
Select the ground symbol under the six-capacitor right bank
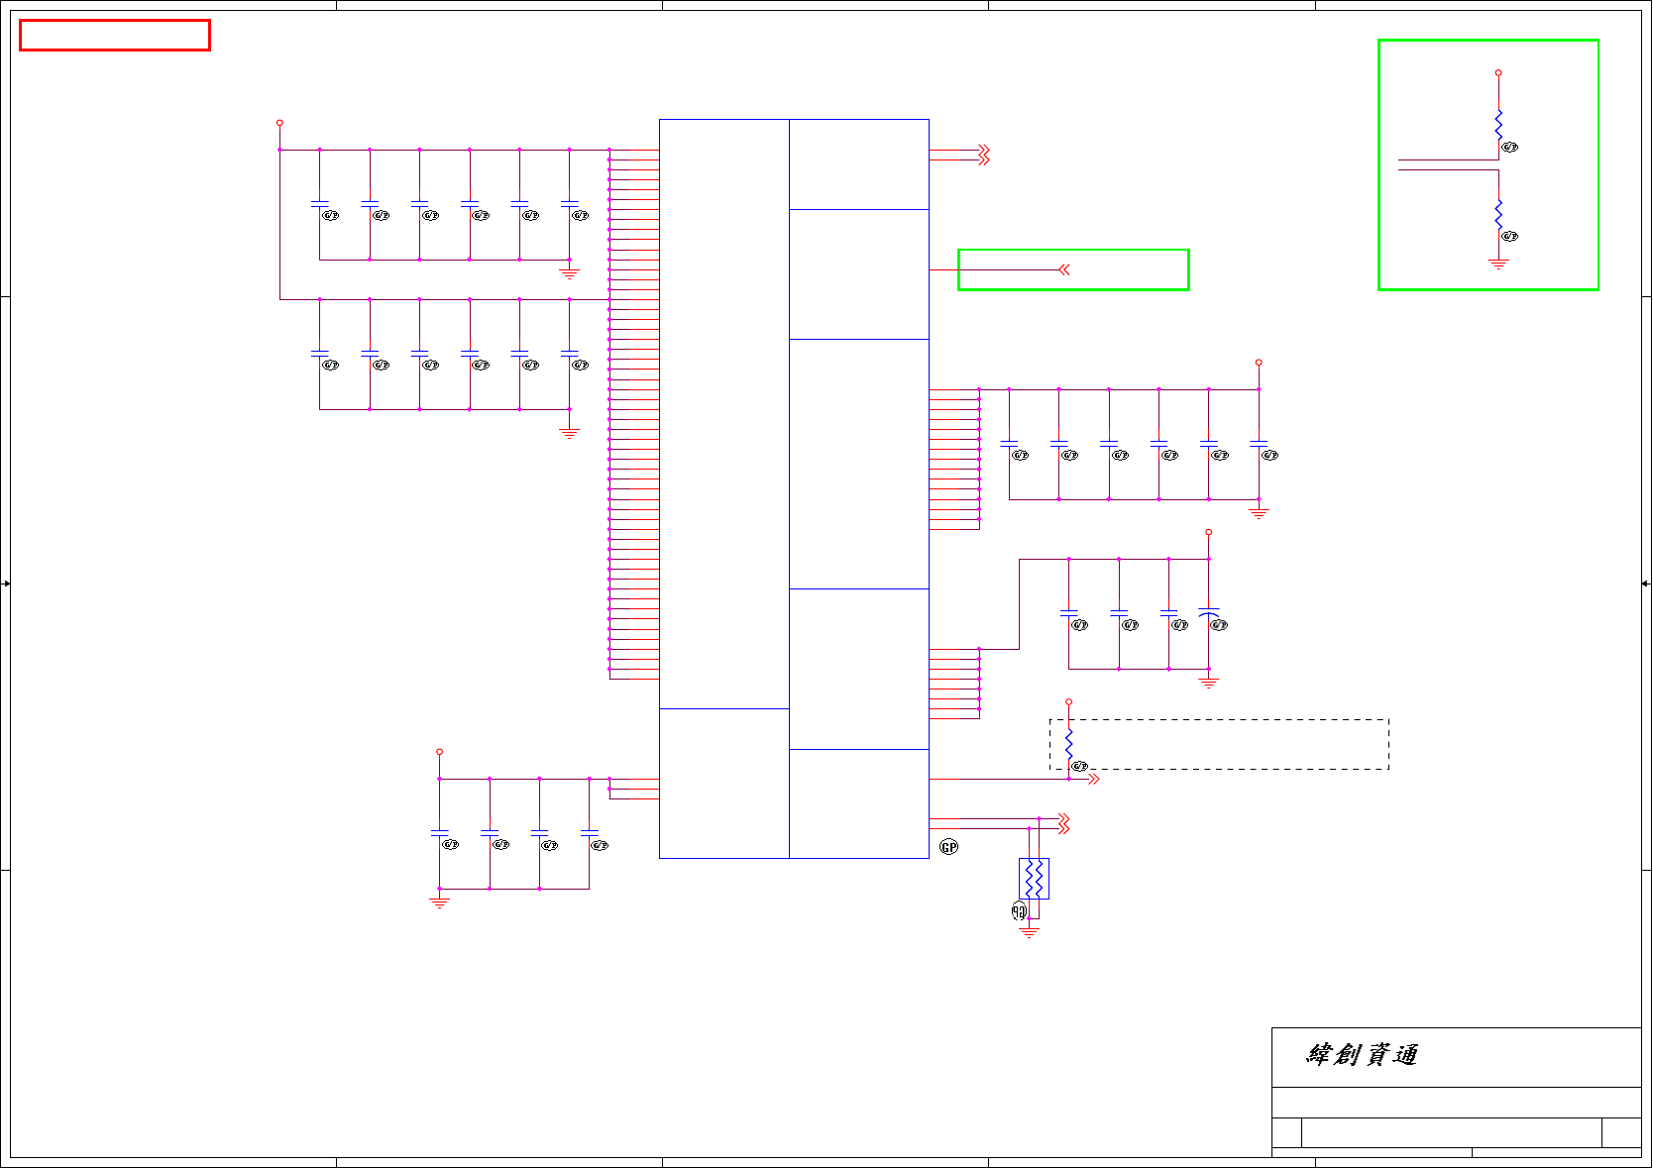tap(1259, 513)
